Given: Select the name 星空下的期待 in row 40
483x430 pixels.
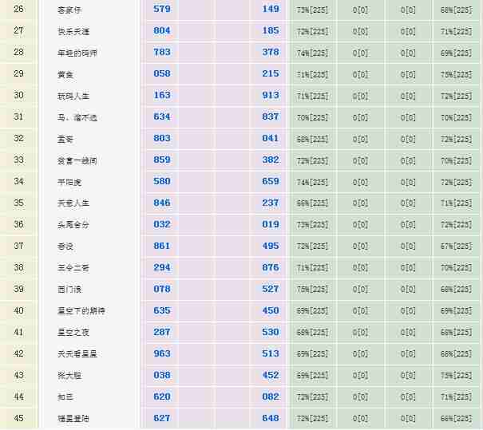Looking at the screenshot, I should coord(81,311).
